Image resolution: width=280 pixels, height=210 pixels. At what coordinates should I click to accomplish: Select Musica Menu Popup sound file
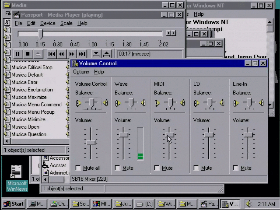pos(33,112)
